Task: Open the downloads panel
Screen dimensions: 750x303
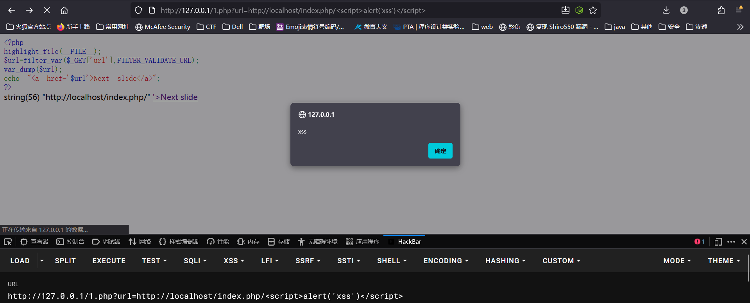Action: tap(666, 10)
